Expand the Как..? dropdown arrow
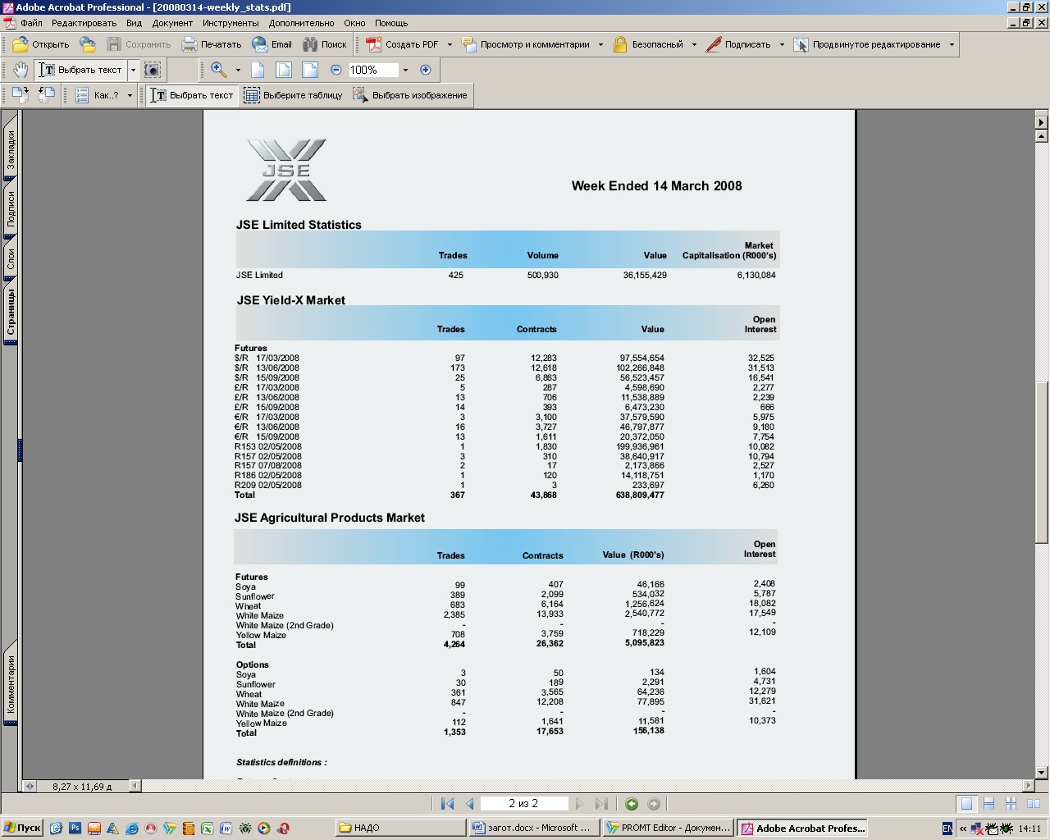Image resolution: width=1050 pixels, height=840 pixels. tap(130, 95)
